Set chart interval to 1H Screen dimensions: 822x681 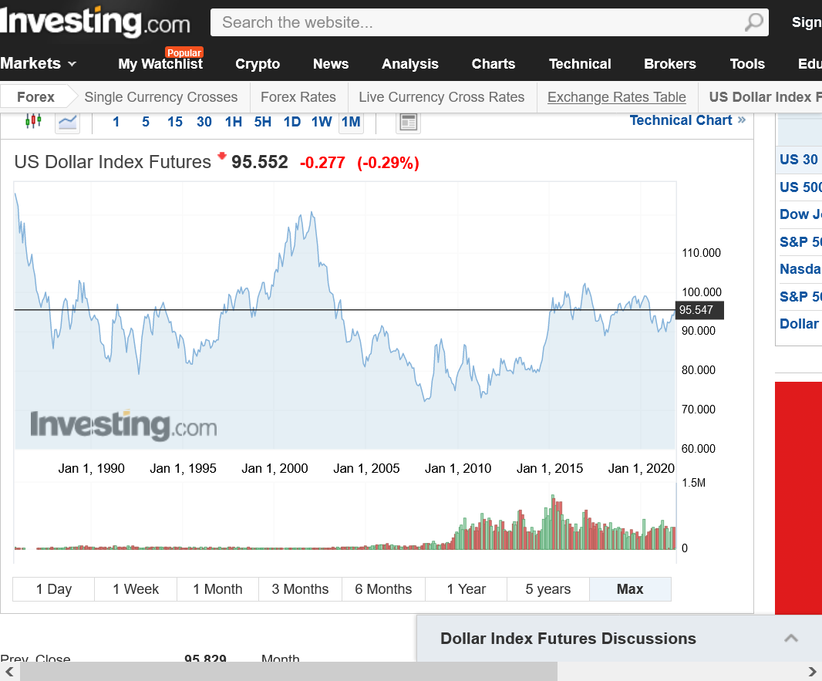[x=234, y=122]
